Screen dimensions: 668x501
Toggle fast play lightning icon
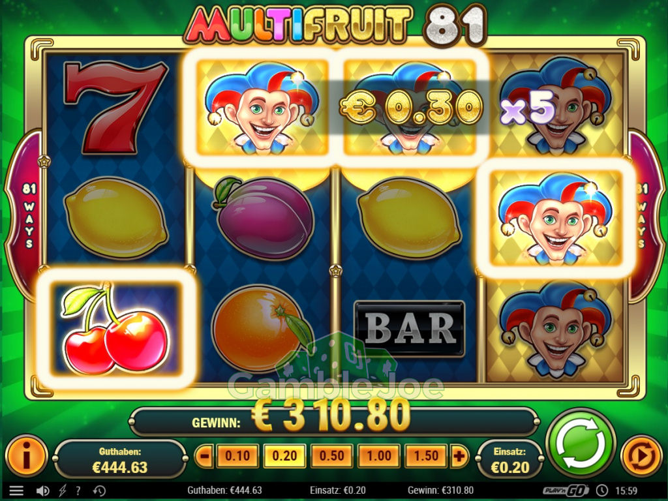click(62, 491)
